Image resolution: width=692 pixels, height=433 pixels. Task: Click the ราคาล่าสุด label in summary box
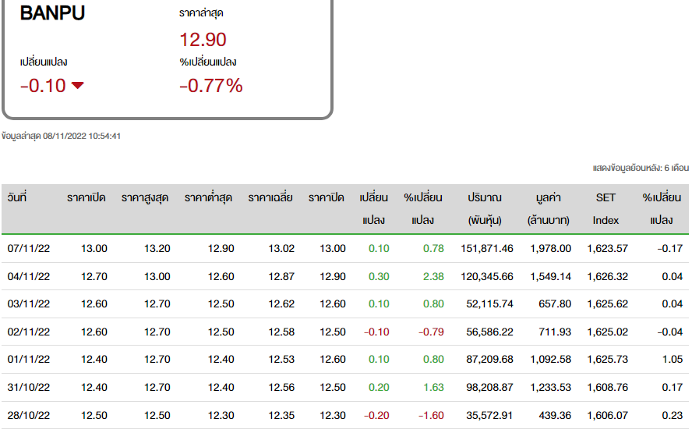click(x=201, y=12)
